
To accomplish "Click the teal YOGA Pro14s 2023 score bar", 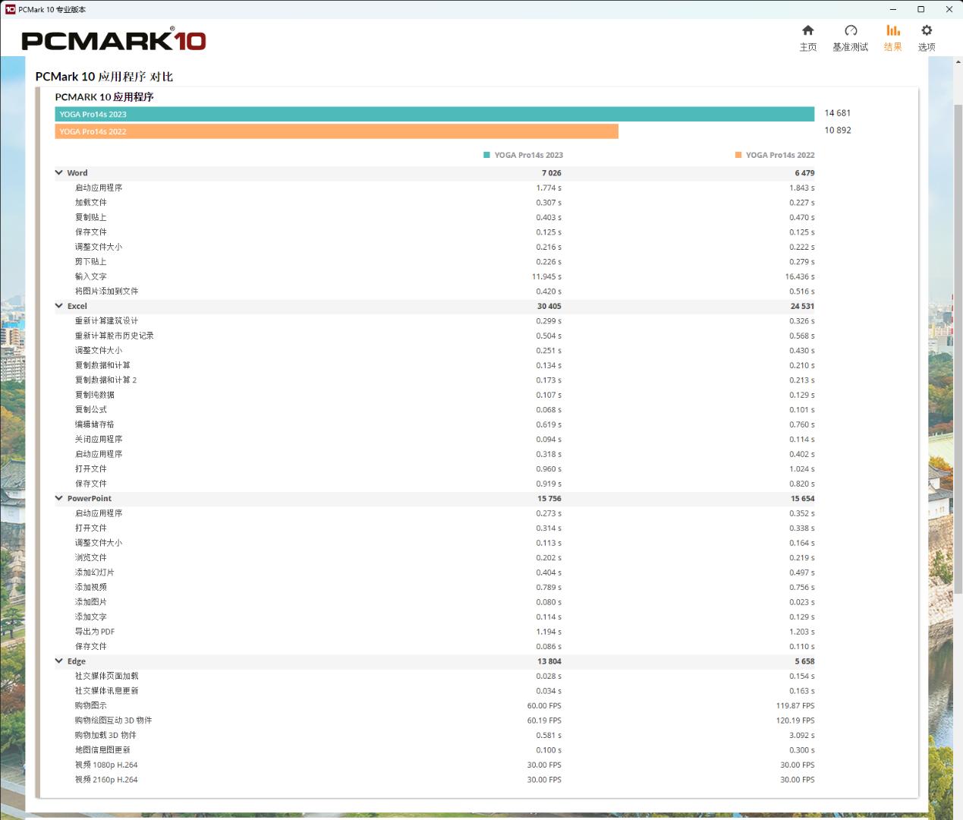I will coord(435,114).
